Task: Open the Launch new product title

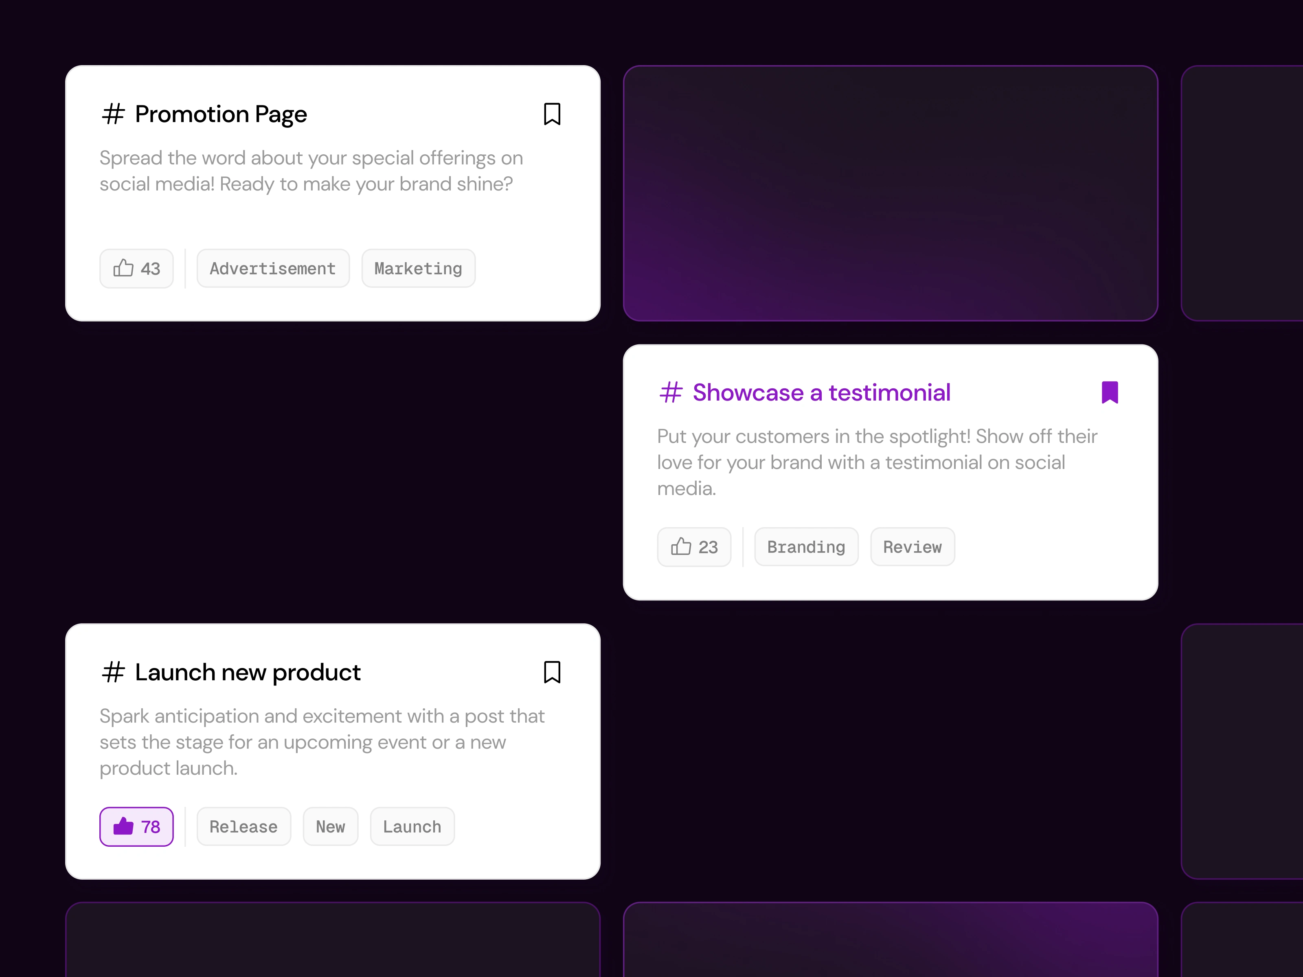Action: point(248,672)
